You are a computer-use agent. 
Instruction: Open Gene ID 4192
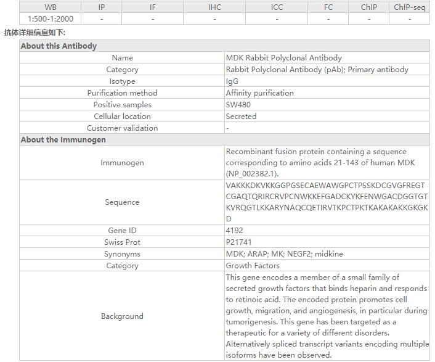(235, 231)
